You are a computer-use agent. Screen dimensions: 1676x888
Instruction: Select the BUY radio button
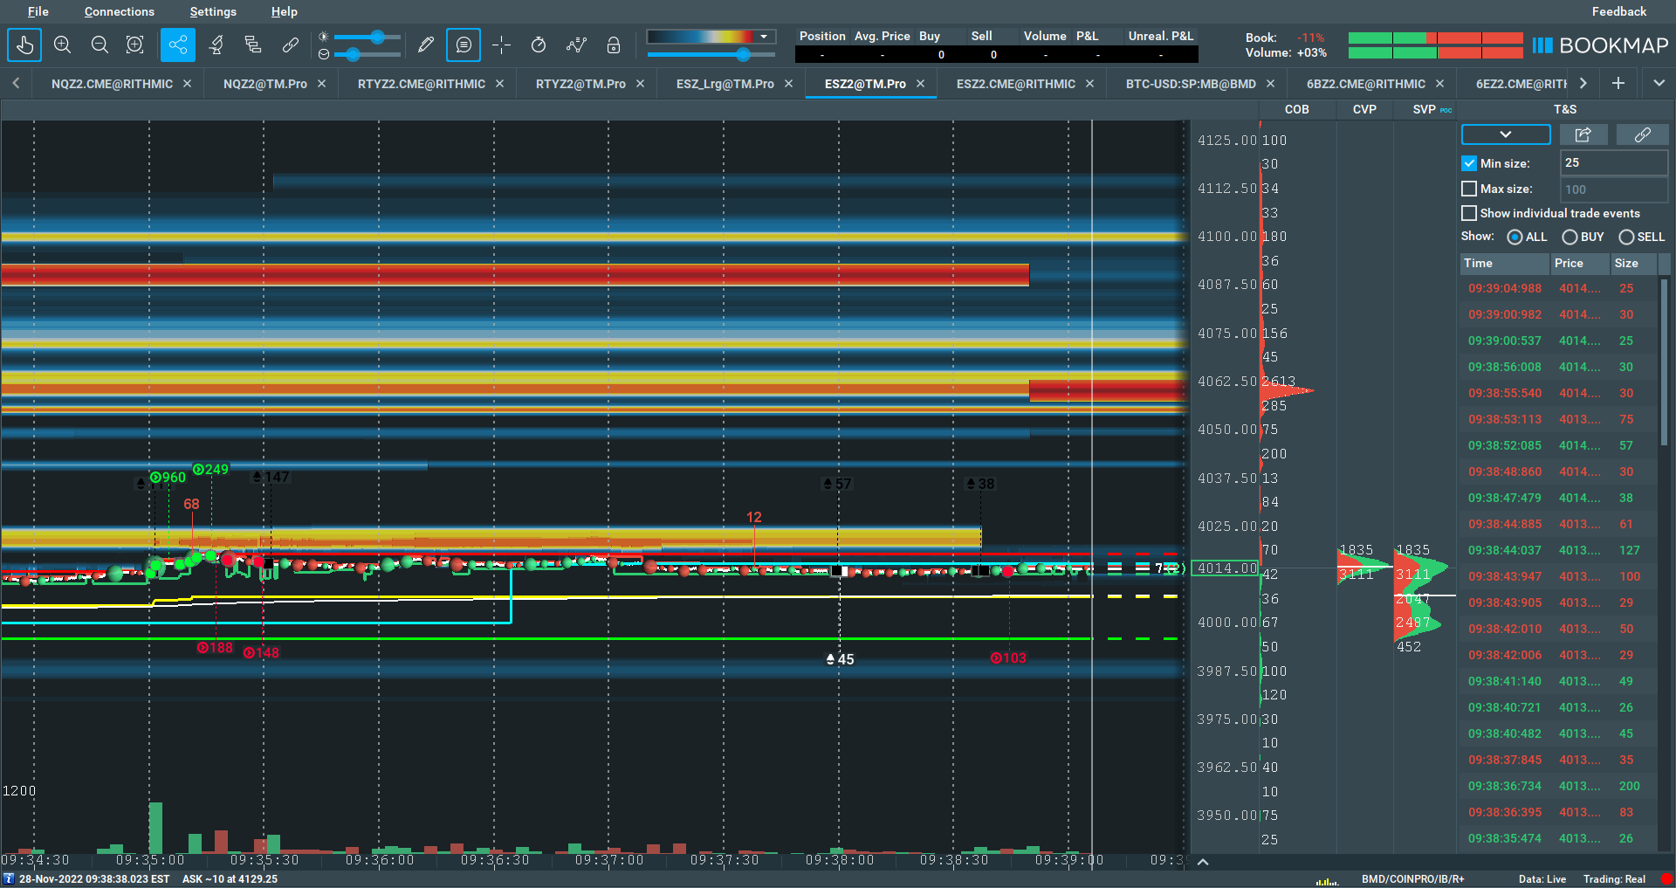pos(1570,237)
